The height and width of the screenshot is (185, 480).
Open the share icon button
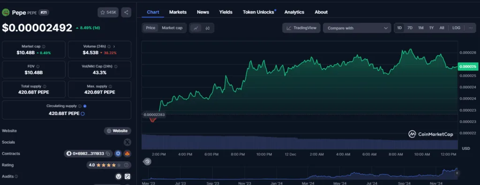click(x=126, y=12)
